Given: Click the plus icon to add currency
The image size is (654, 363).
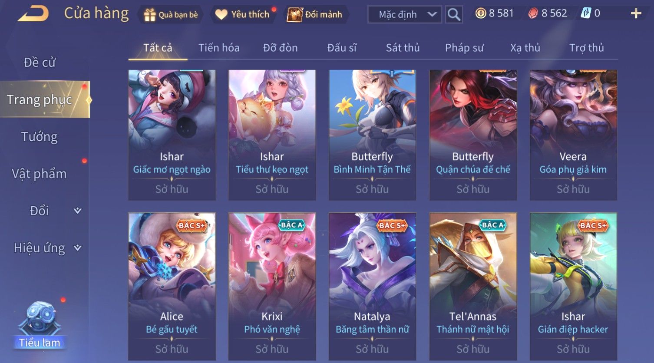Looking at the screenshot, I should pyautogui.click(x=636, y=13).
